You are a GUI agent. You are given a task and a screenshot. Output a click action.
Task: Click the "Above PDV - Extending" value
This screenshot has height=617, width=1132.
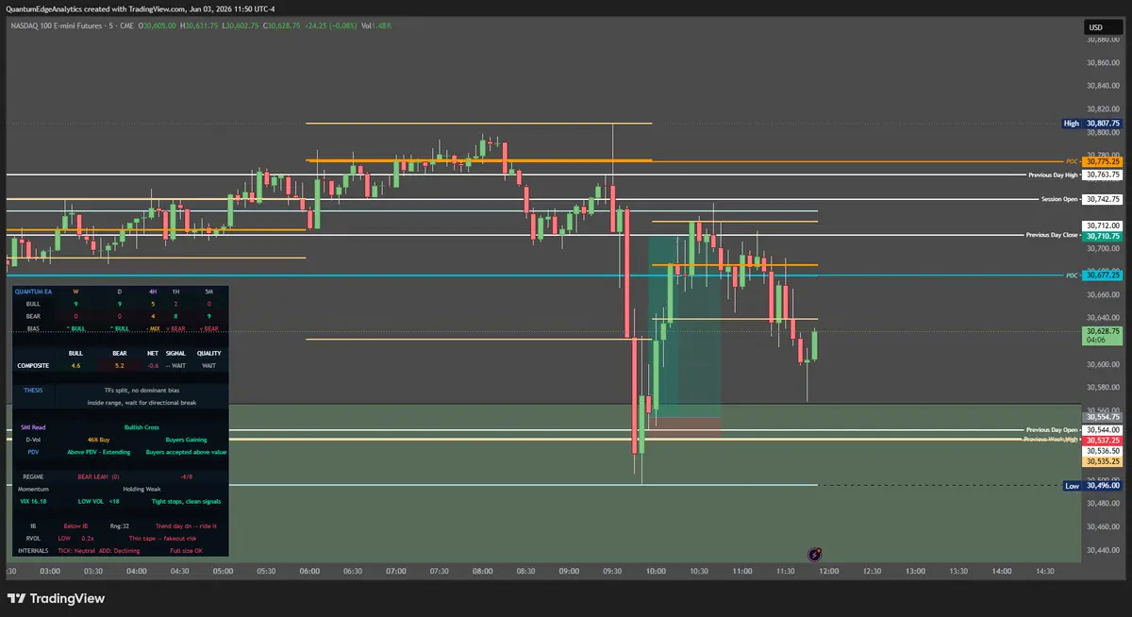pos(101,452)
